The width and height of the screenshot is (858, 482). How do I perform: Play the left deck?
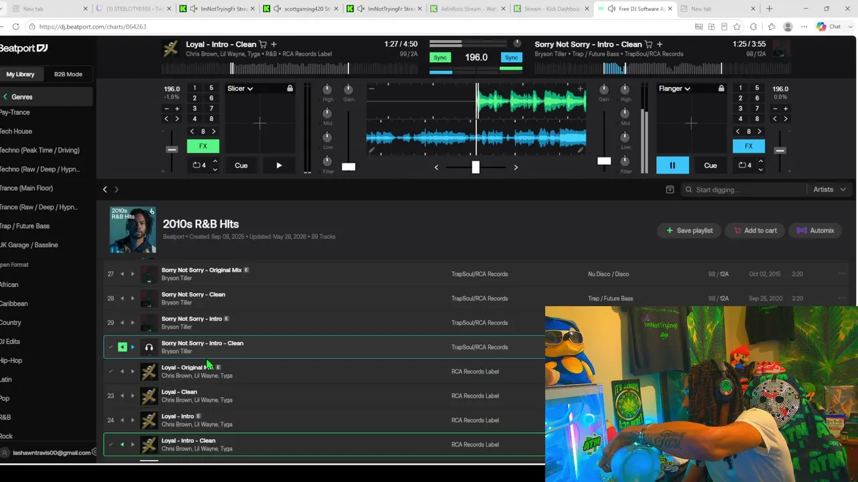279,165
